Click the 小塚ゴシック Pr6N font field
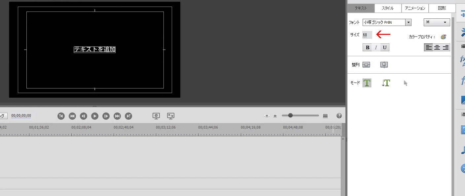This screenshot has height=196, width=465. coord(384,22)
